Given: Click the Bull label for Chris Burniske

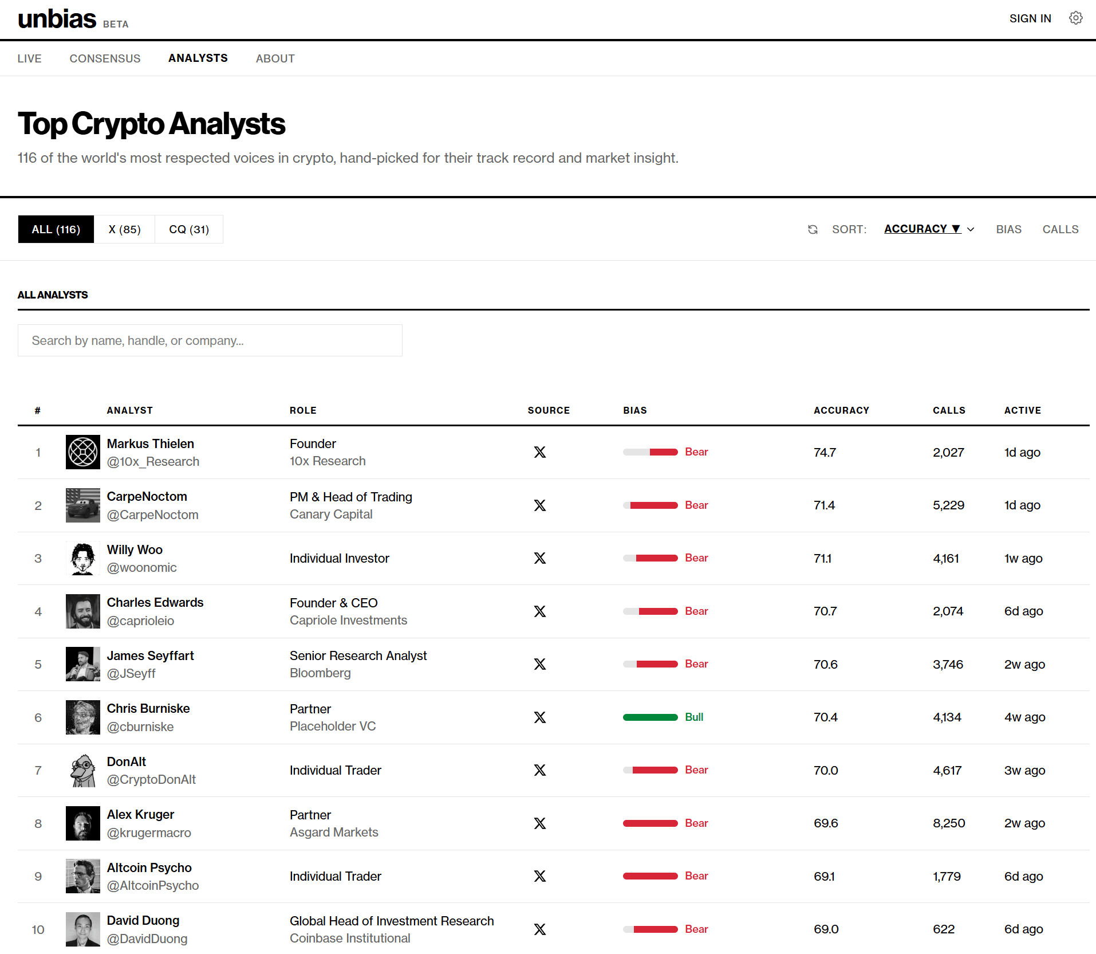Looking at the screenshot, I should point(694,717).
